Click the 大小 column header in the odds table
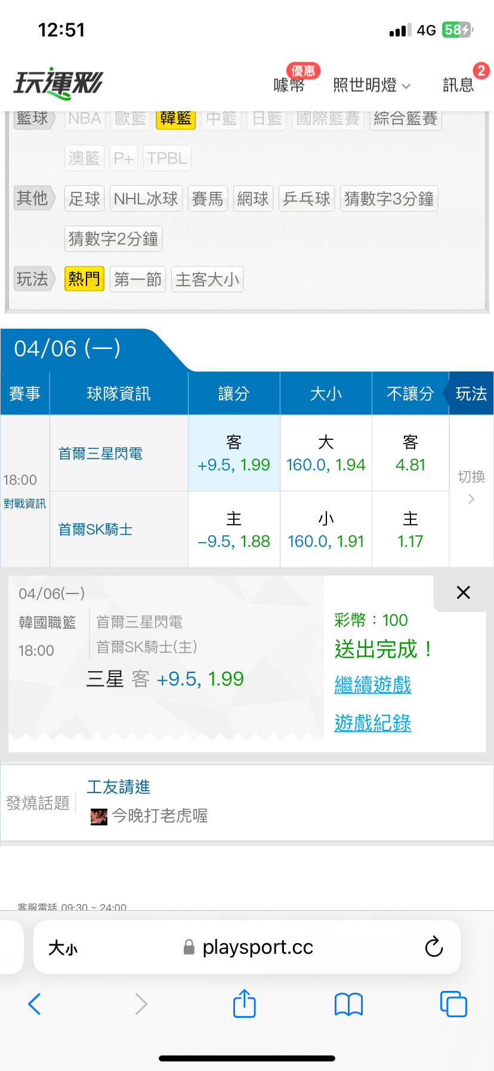Image resolution: width=494 pixels, height=1071 pixels. 326,393
